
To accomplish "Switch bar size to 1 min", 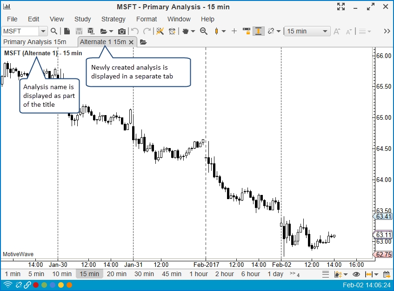I will [13, 274].
